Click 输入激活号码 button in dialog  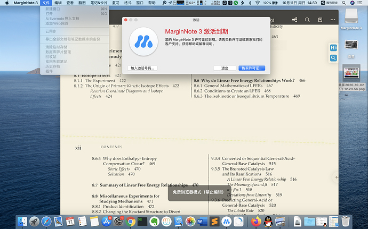tap(142, 68)
